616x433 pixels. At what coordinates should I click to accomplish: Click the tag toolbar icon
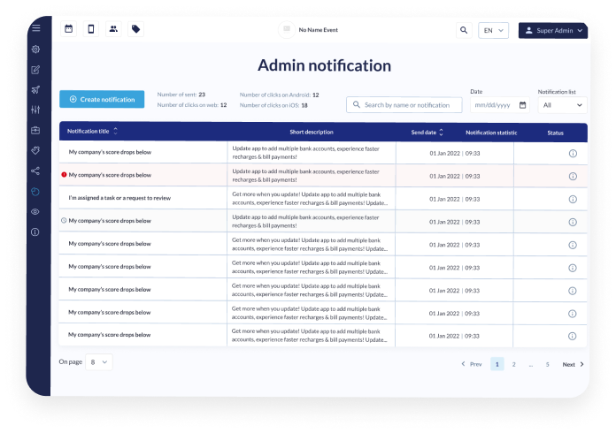136,29
